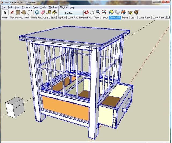Click the Make Component icon
The height and width of the screenshot is (143, 172).
click(37, 12)
